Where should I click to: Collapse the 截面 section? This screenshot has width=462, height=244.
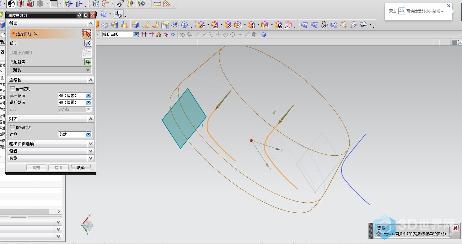(x=91, y=23)
